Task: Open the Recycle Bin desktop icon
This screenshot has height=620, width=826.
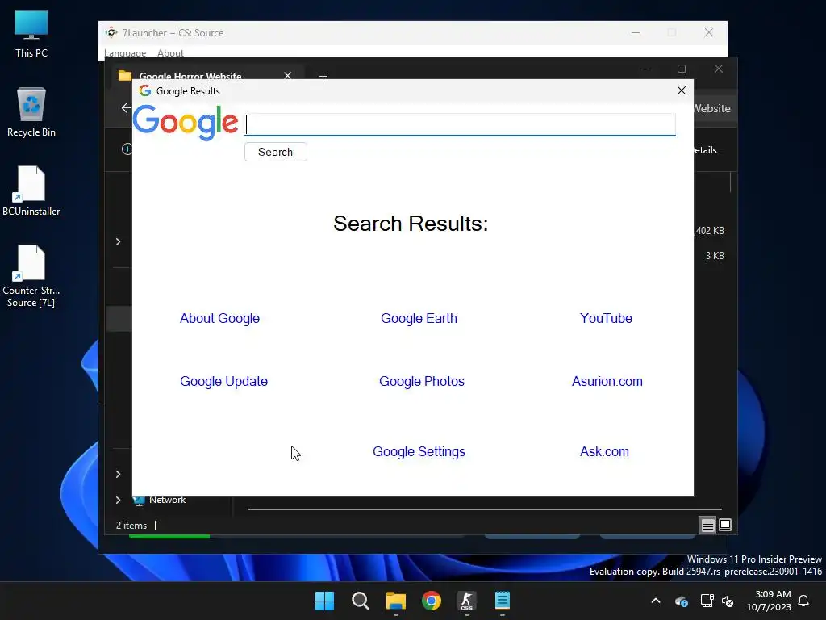Action: (31, 112)
